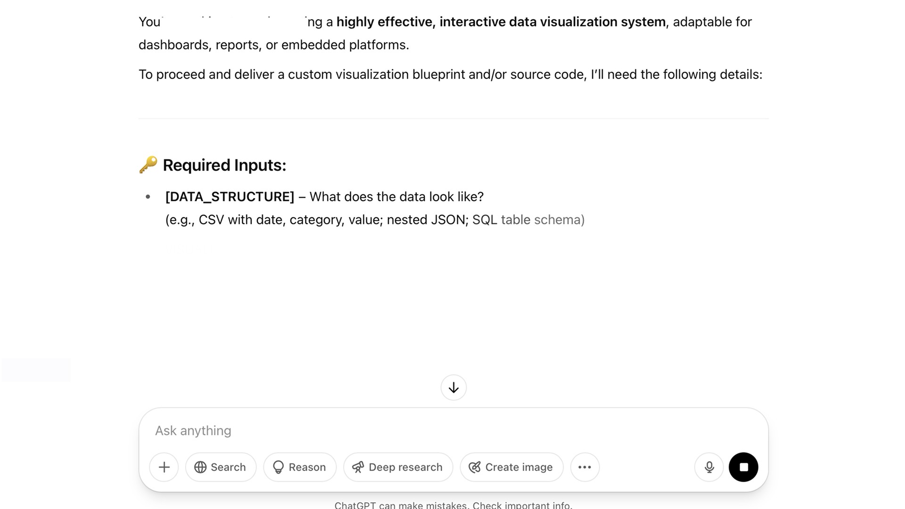The image size is (905, 509).
Task: Click the ChatGPT can make mistakes notice
Action: tap(453, 505)
